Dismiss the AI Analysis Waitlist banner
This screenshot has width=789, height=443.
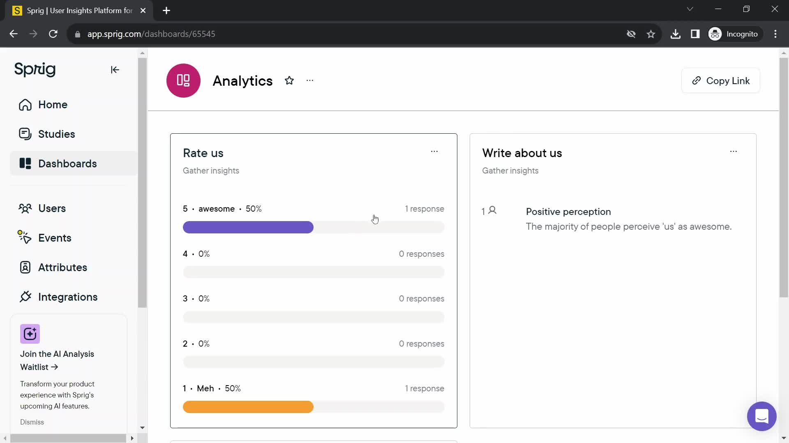click(x=32, y=422)
